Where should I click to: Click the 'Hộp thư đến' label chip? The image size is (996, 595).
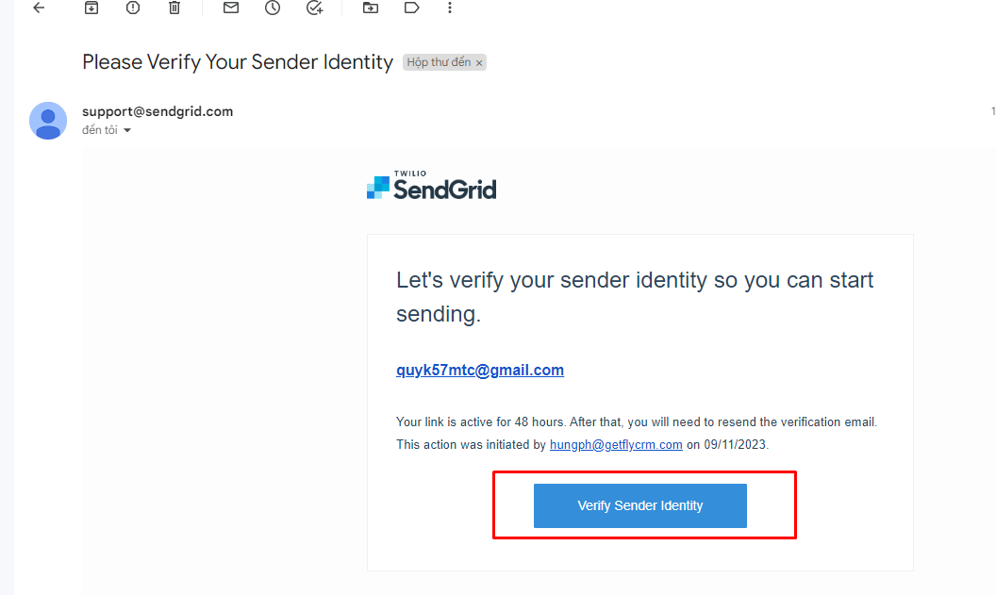(438, 62)
